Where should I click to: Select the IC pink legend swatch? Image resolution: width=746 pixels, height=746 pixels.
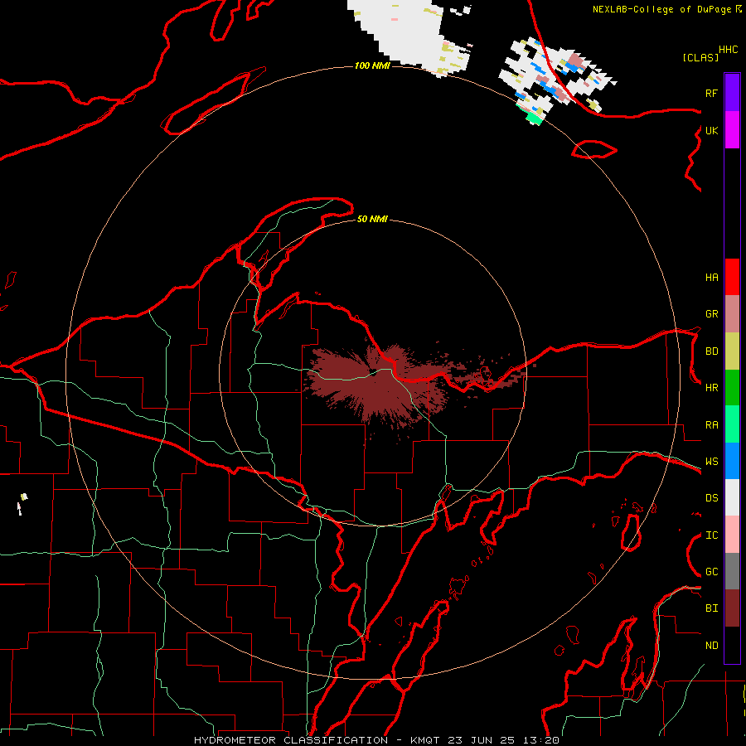732,535
